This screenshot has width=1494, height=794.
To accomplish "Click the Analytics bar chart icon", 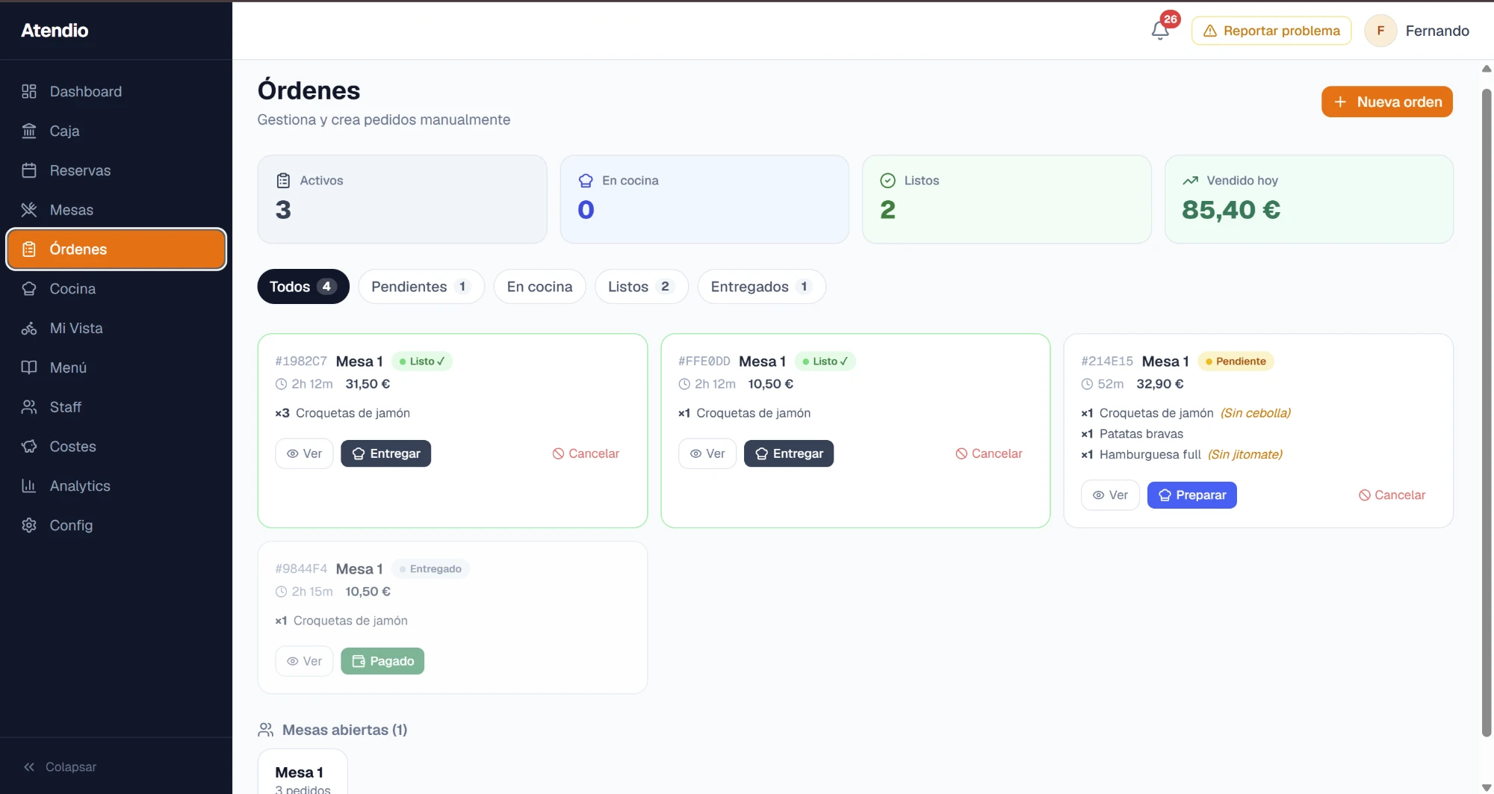I will [29, 486].
